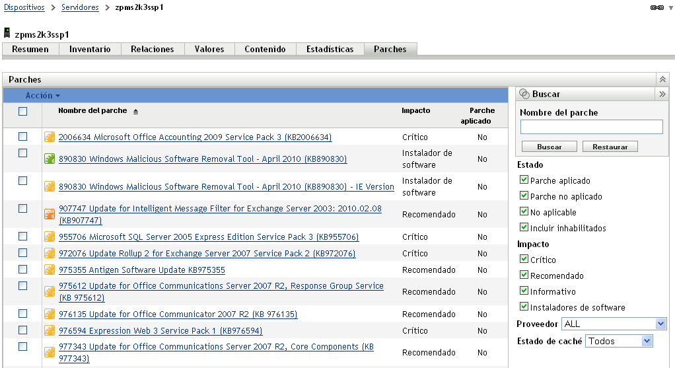Click patch icon for 975612 Response Group Service
Screen dimensions: 675x368
pos(50,291)
